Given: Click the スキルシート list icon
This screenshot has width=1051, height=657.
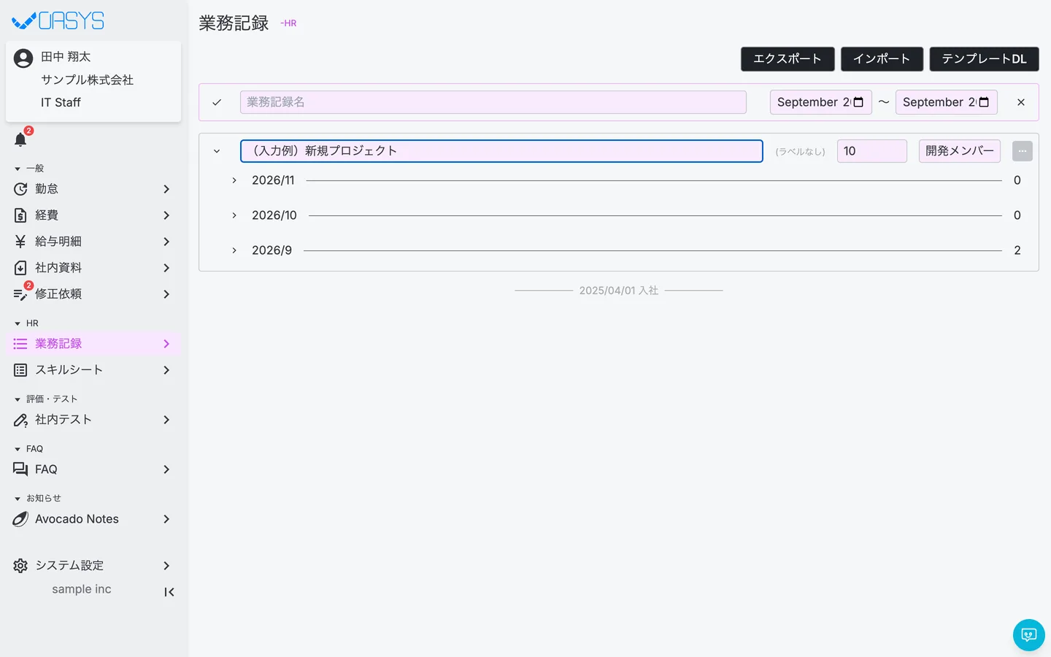Looking at the screenshot, I should coord(20,370).
